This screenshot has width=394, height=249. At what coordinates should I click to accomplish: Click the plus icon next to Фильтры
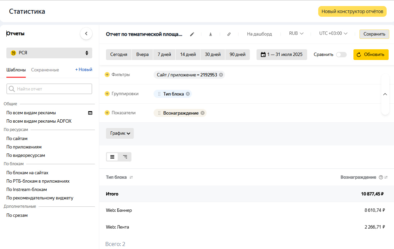click(107, 75)
